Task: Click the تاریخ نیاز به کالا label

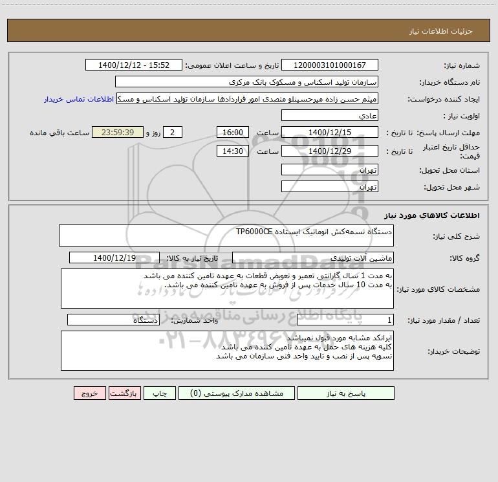Action: pos(192,258)
